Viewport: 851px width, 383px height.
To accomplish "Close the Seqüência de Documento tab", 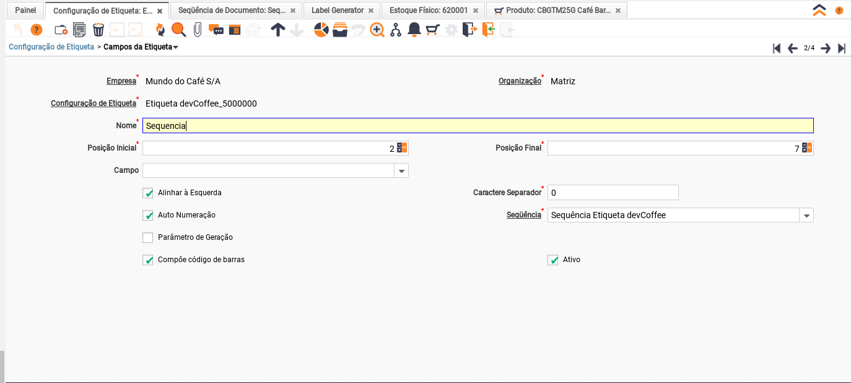I will [x=293, y=11].
